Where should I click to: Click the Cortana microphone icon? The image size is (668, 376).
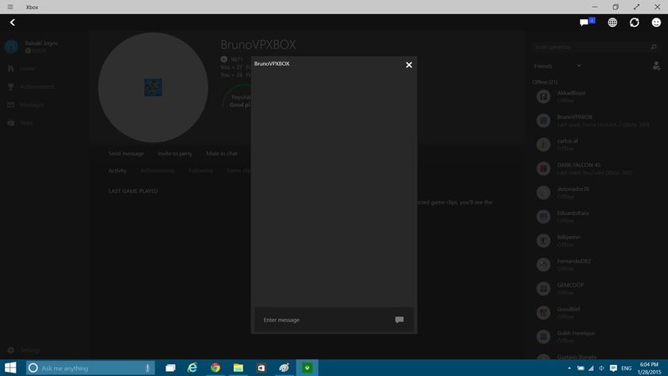click(x=148, y=368)
